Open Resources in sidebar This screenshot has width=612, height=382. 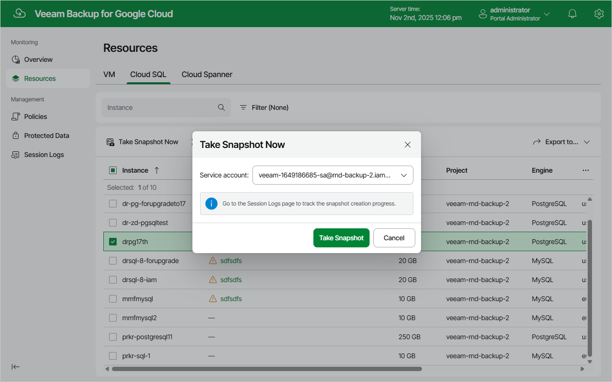[48, 78]
